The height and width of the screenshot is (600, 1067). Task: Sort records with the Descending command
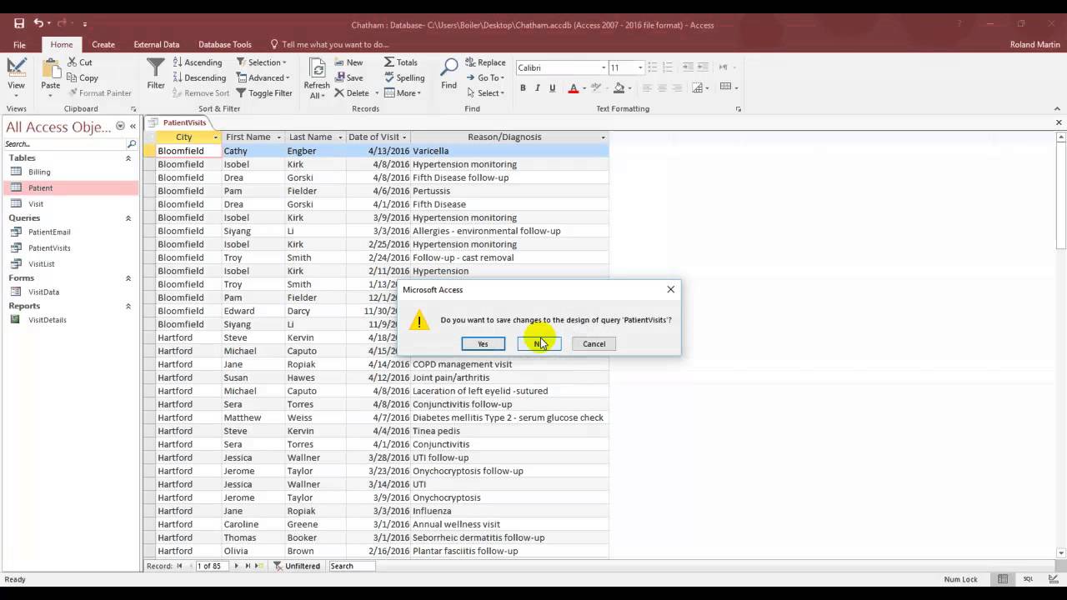point(199,78)
